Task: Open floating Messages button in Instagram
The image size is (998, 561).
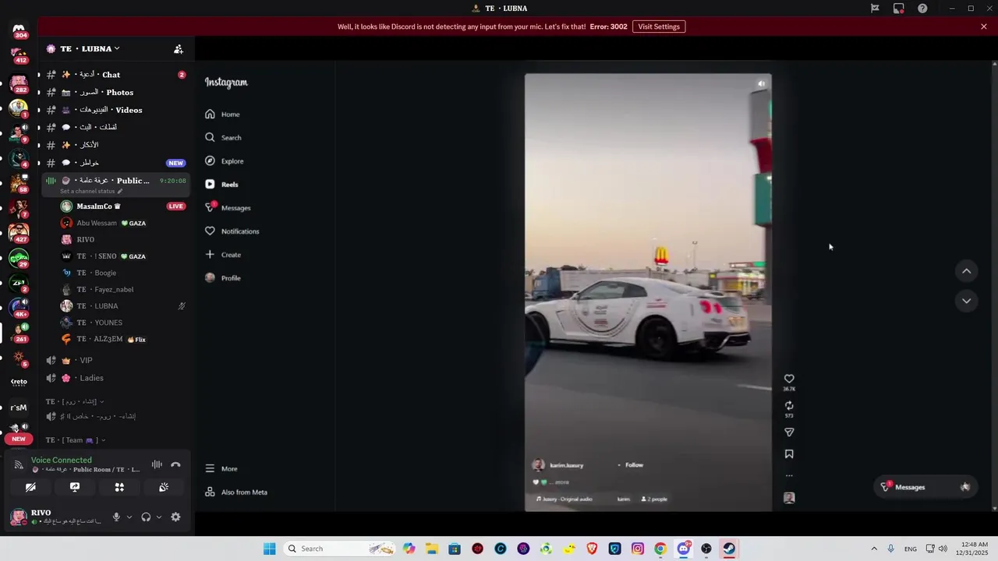Action: (x=924, y=487)
